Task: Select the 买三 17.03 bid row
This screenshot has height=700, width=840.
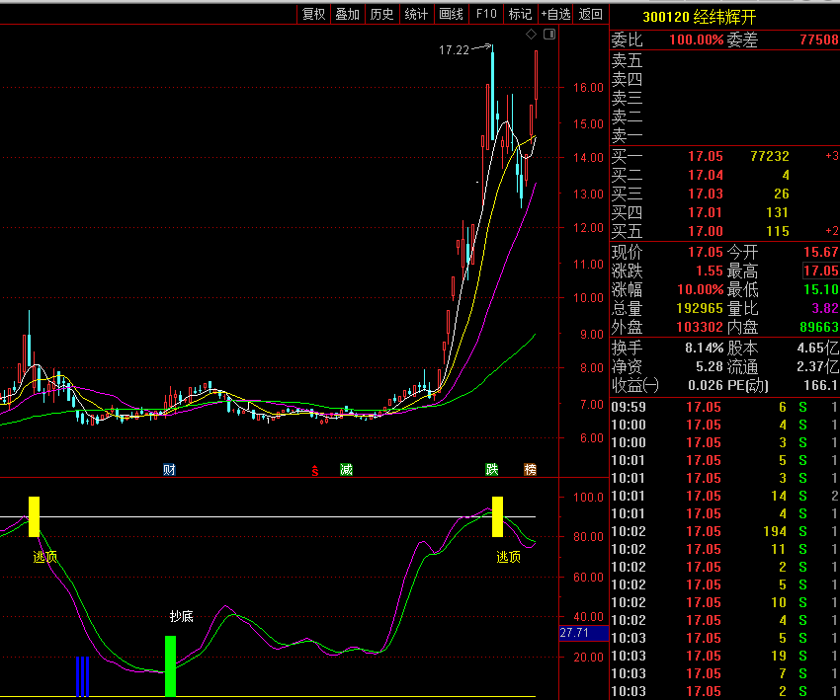Action: point(724,194)
